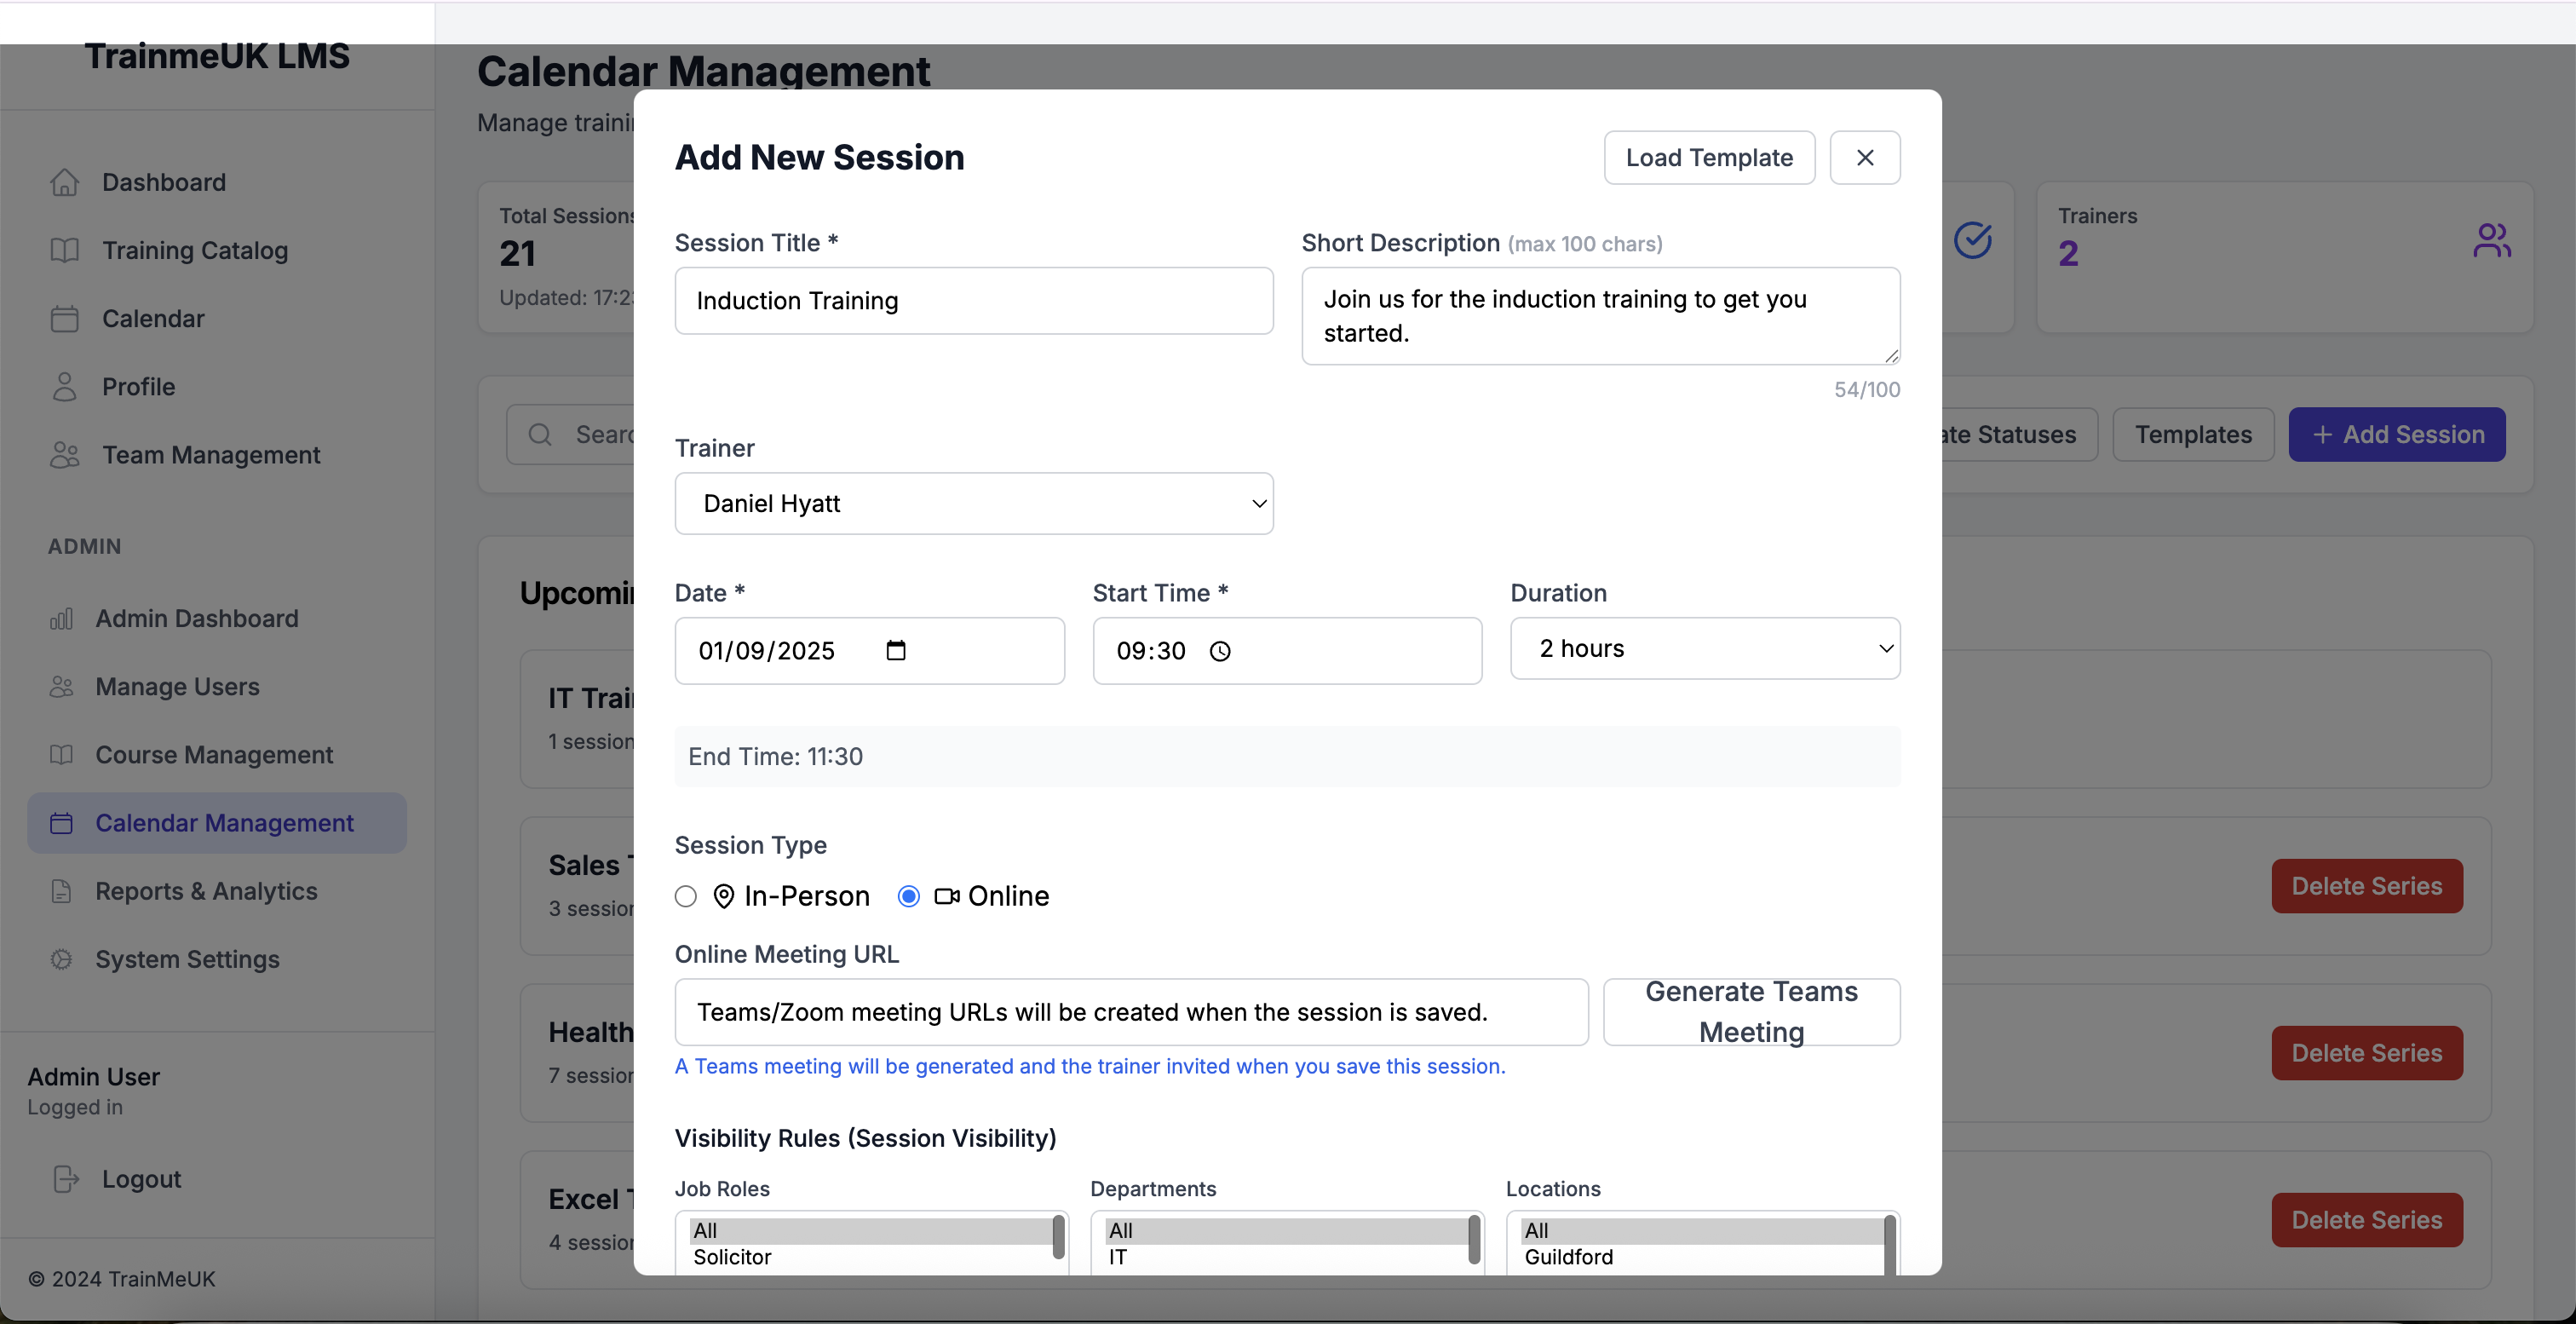Click Delete Series for the Excel row
This screenshot has height=1324, width=2576.
point(2366,1220)
